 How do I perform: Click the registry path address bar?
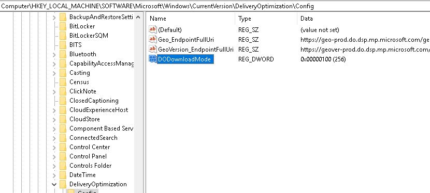pos(215,6)
